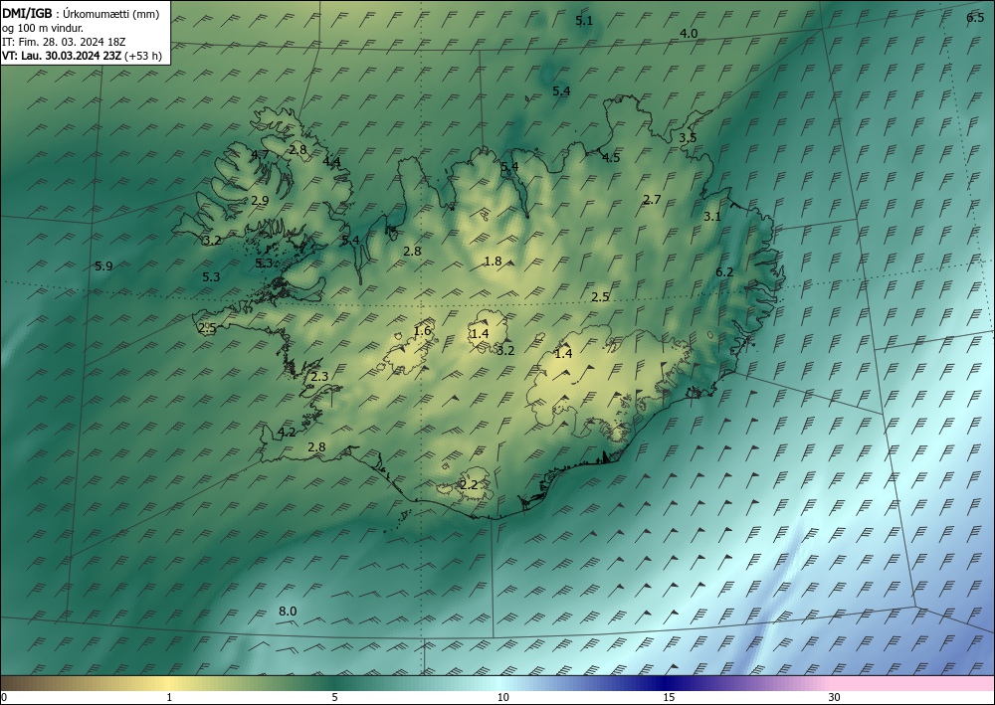Click the 6.2 value near the east coast
995x705 pixels.
724,272
